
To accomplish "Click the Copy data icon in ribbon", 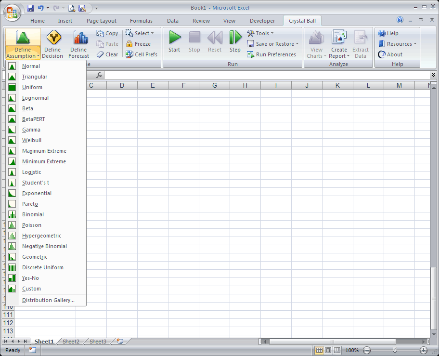I will pyautogui.click(x=100, y=33).
